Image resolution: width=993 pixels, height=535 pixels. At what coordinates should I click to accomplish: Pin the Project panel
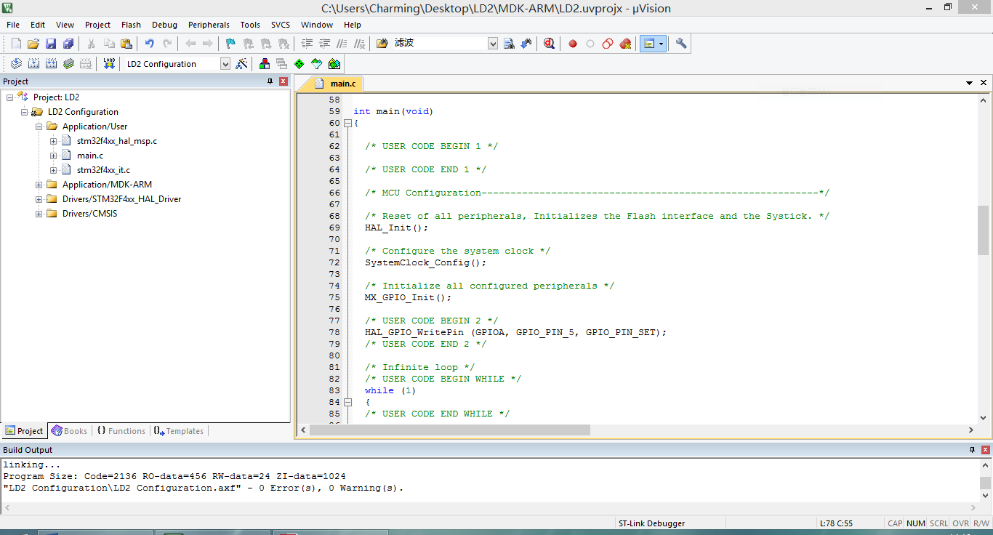pos(270,81)
